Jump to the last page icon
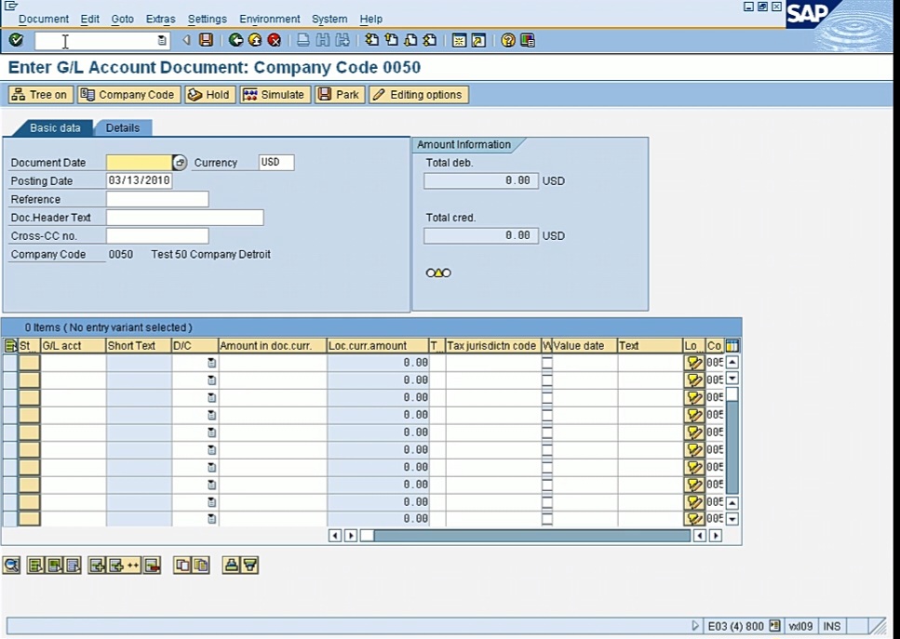Image resolution: width=900 pixels, height=639 pixels. pyautogui.click(x=430, y=40)
